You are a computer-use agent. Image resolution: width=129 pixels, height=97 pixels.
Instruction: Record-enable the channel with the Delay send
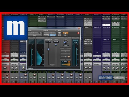pyautogui.click(x=25, y=75)
